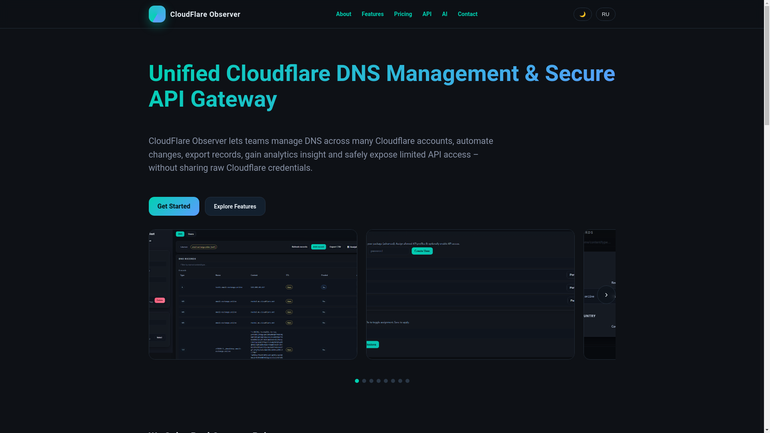Switch language using the RU button

click(x=605, y=14)
